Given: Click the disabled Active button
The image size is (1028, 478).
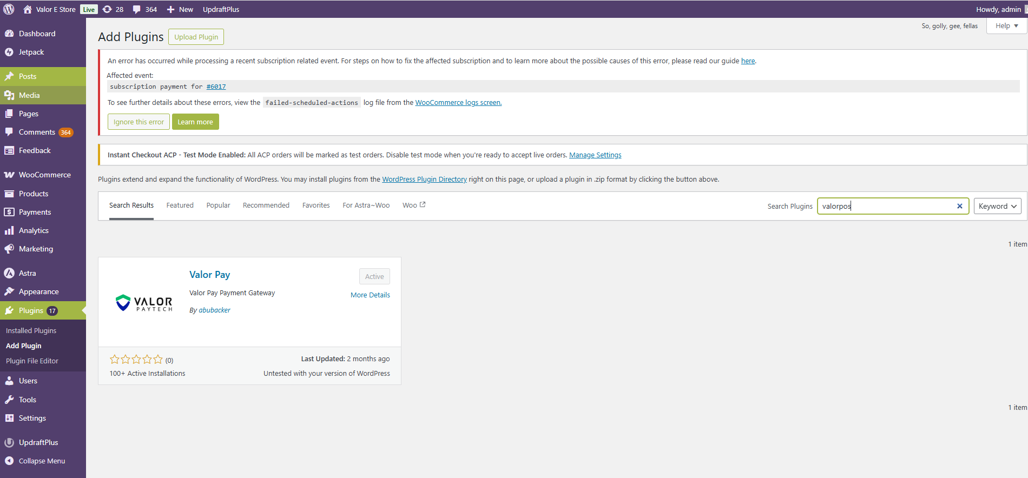Looking at the screenshot, I should click(374, 276).
